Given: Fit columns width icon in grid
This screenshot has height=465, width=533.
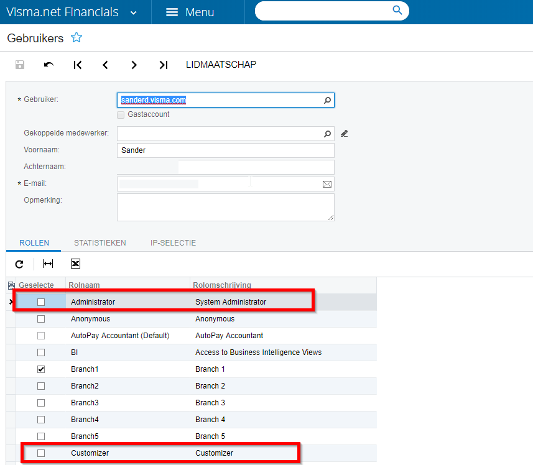Looking at the screenshot, I should point(48,264).
